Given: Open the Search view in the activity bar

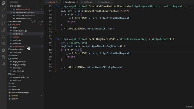Looking at the screenshot, I should pyautogui.click(x=3, y=9).
